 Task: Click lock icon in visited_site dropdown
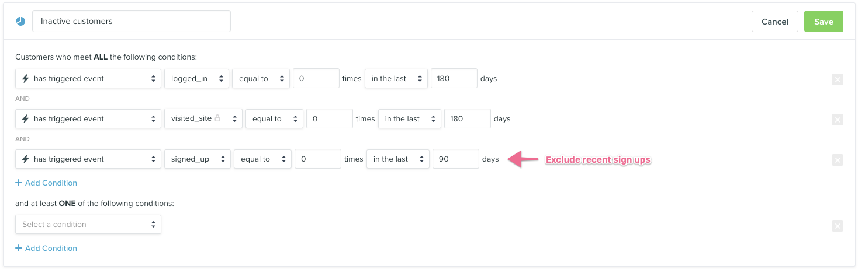[x=217, y=118]
